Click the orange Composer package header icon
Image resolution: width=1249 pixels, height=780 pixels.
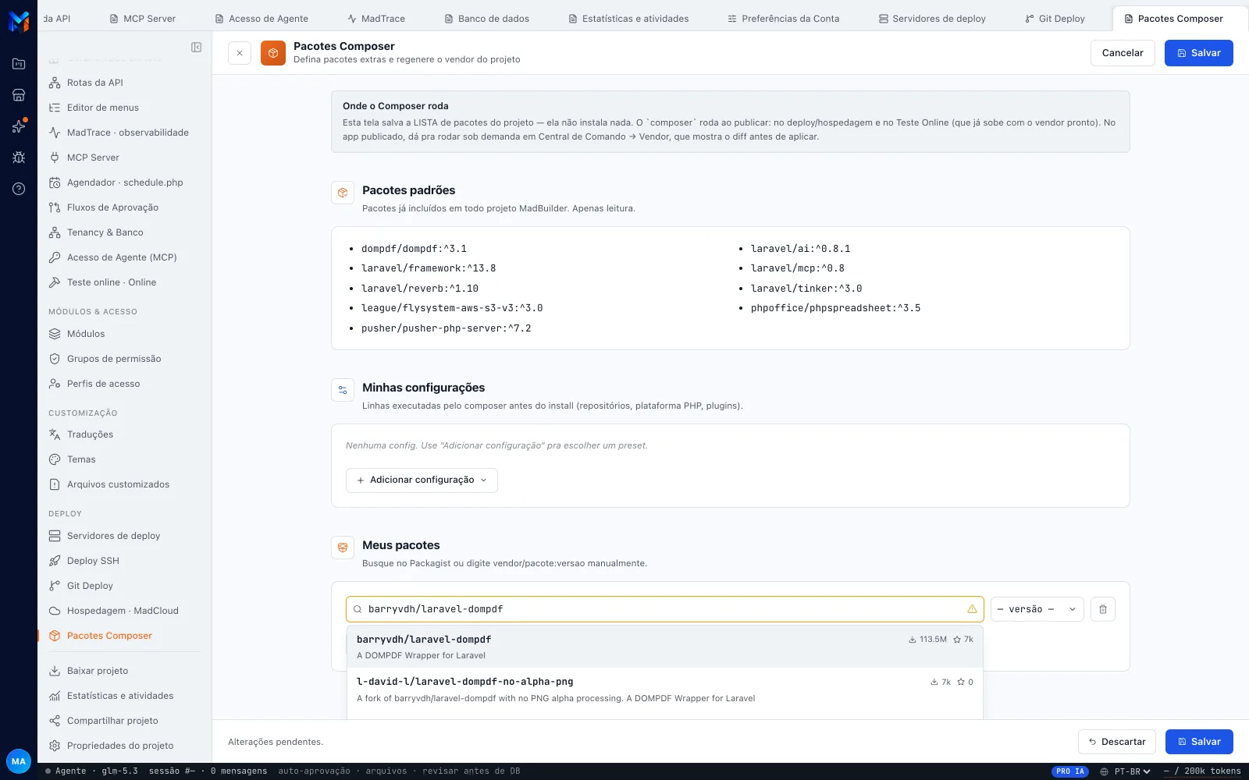coord(273,53)
